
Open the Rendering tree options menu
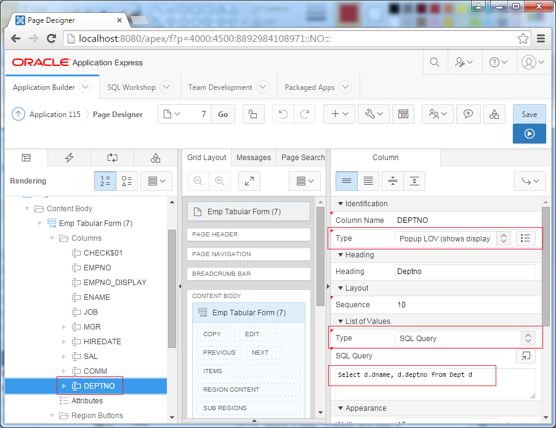(x=156, y=181)
